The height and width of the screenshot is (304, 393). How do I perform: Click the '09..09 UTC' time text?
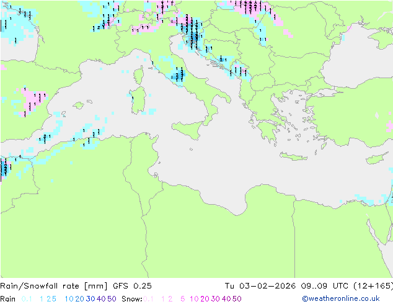tap(325, 286)
